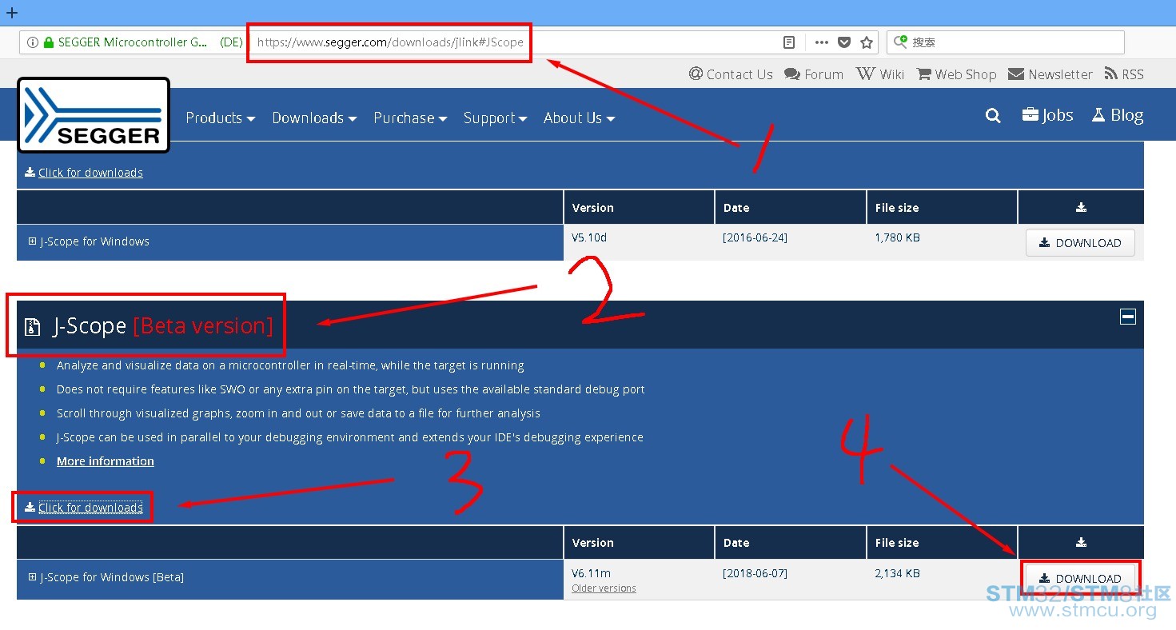The width and height of the screenshot is (1176, 630).
Task: Open page actions three-dot menu
Action: point(822,42)
